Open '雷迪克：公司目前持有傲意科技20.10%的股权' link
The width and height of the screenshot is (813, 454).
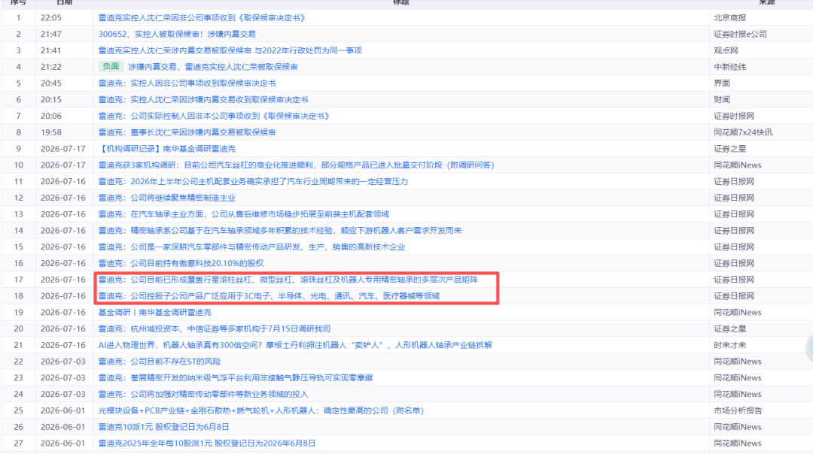point(181,264)
